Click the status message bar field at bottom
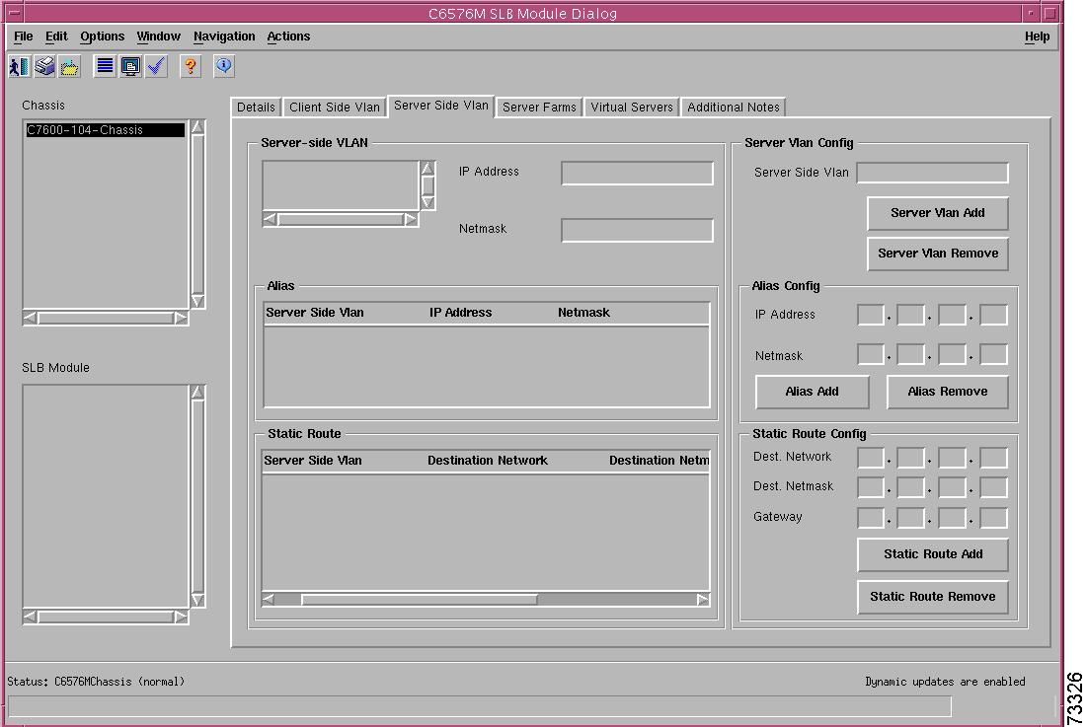The height and width of the screenshot is (727, 1087). point(479,706)
